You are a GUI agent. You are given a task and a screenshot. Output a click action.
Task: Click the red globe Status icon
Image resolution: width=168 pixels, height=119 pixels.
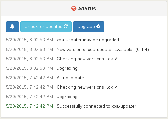74,8
